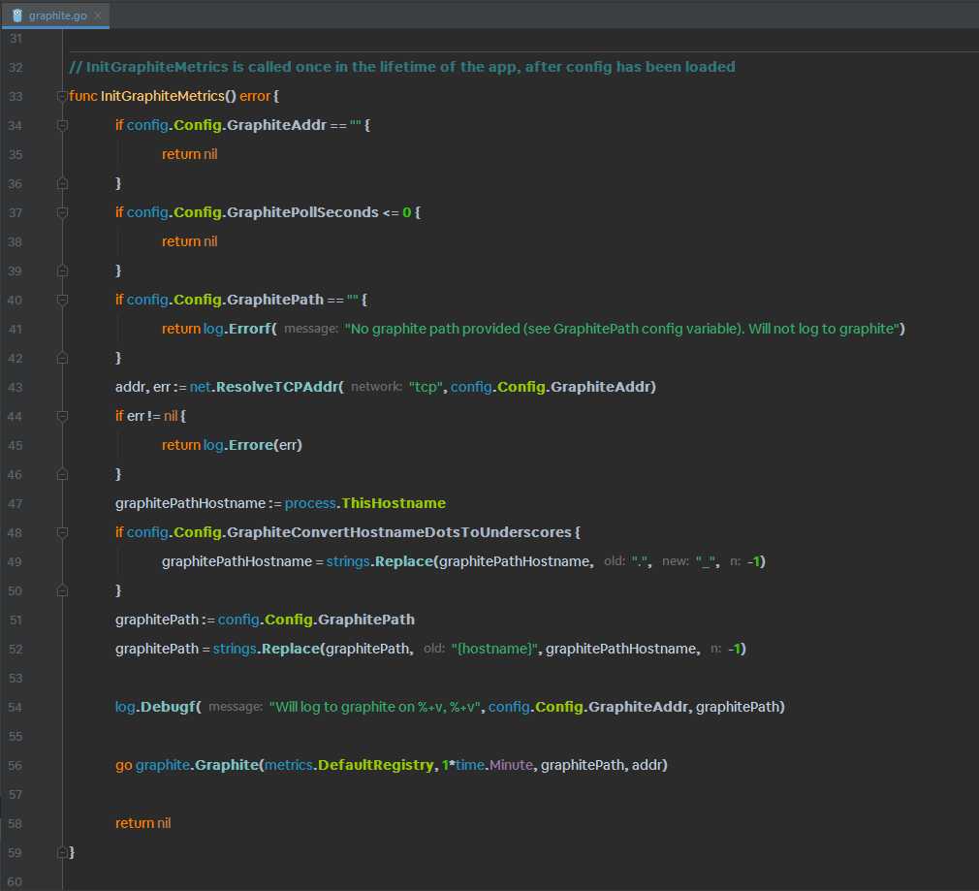
Task: Click the "{hostname}" string on line 52
Action: [494, 649]
